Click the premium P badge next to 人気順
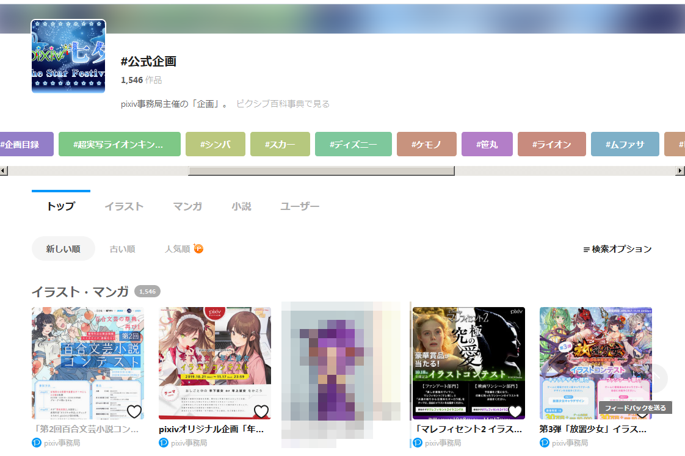This screenshot has height=456, width=685. coord(198,248)
